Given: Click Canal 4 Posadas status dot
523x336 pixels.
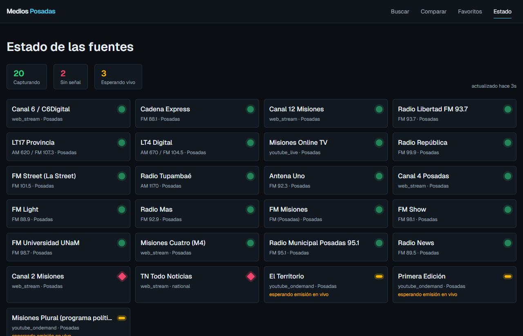Looking at the screenshot, I should click(508, 176).
